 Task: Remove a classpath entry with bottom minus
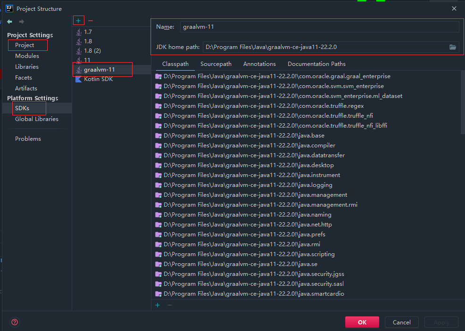pos(170,305)
